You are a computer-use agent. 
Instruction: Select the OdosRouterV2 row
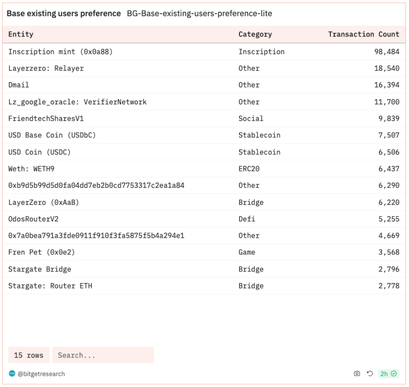[x=204, y=219]
